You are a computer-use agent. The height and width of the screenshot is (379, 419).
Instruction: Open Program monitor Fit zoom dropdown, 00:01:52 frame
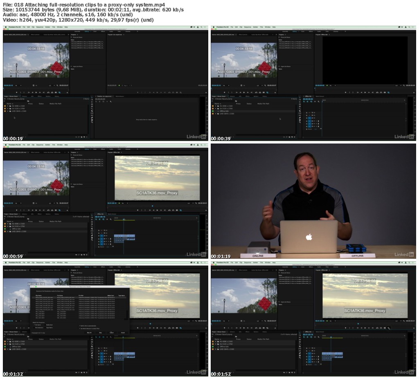tap(333, 321)
